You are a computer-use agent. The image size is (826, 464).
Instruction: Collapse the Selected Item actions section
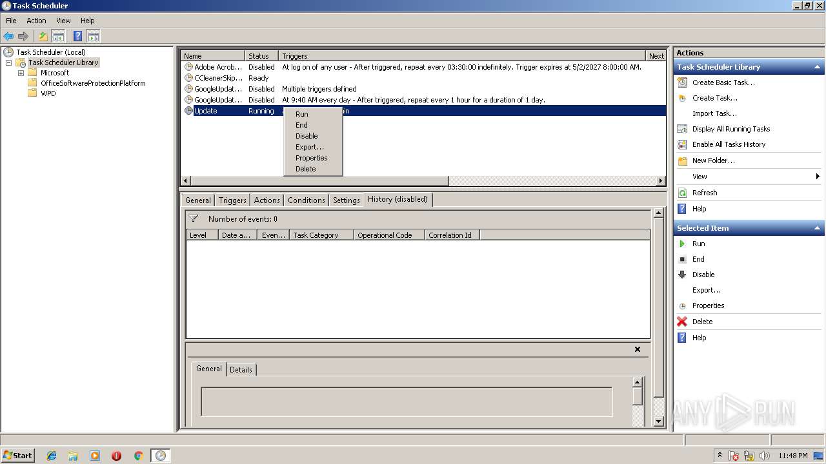point(818,228)
